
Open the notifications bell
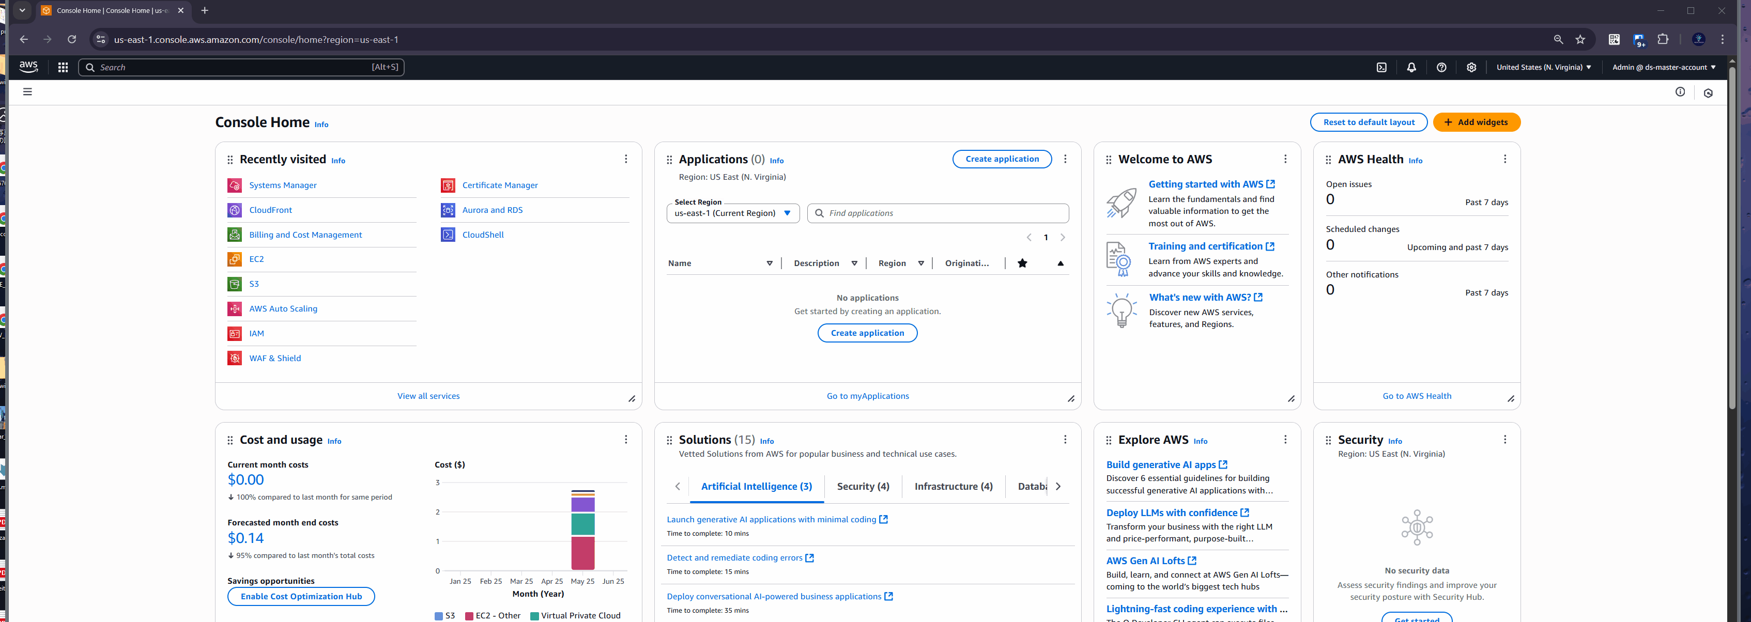1411,67
